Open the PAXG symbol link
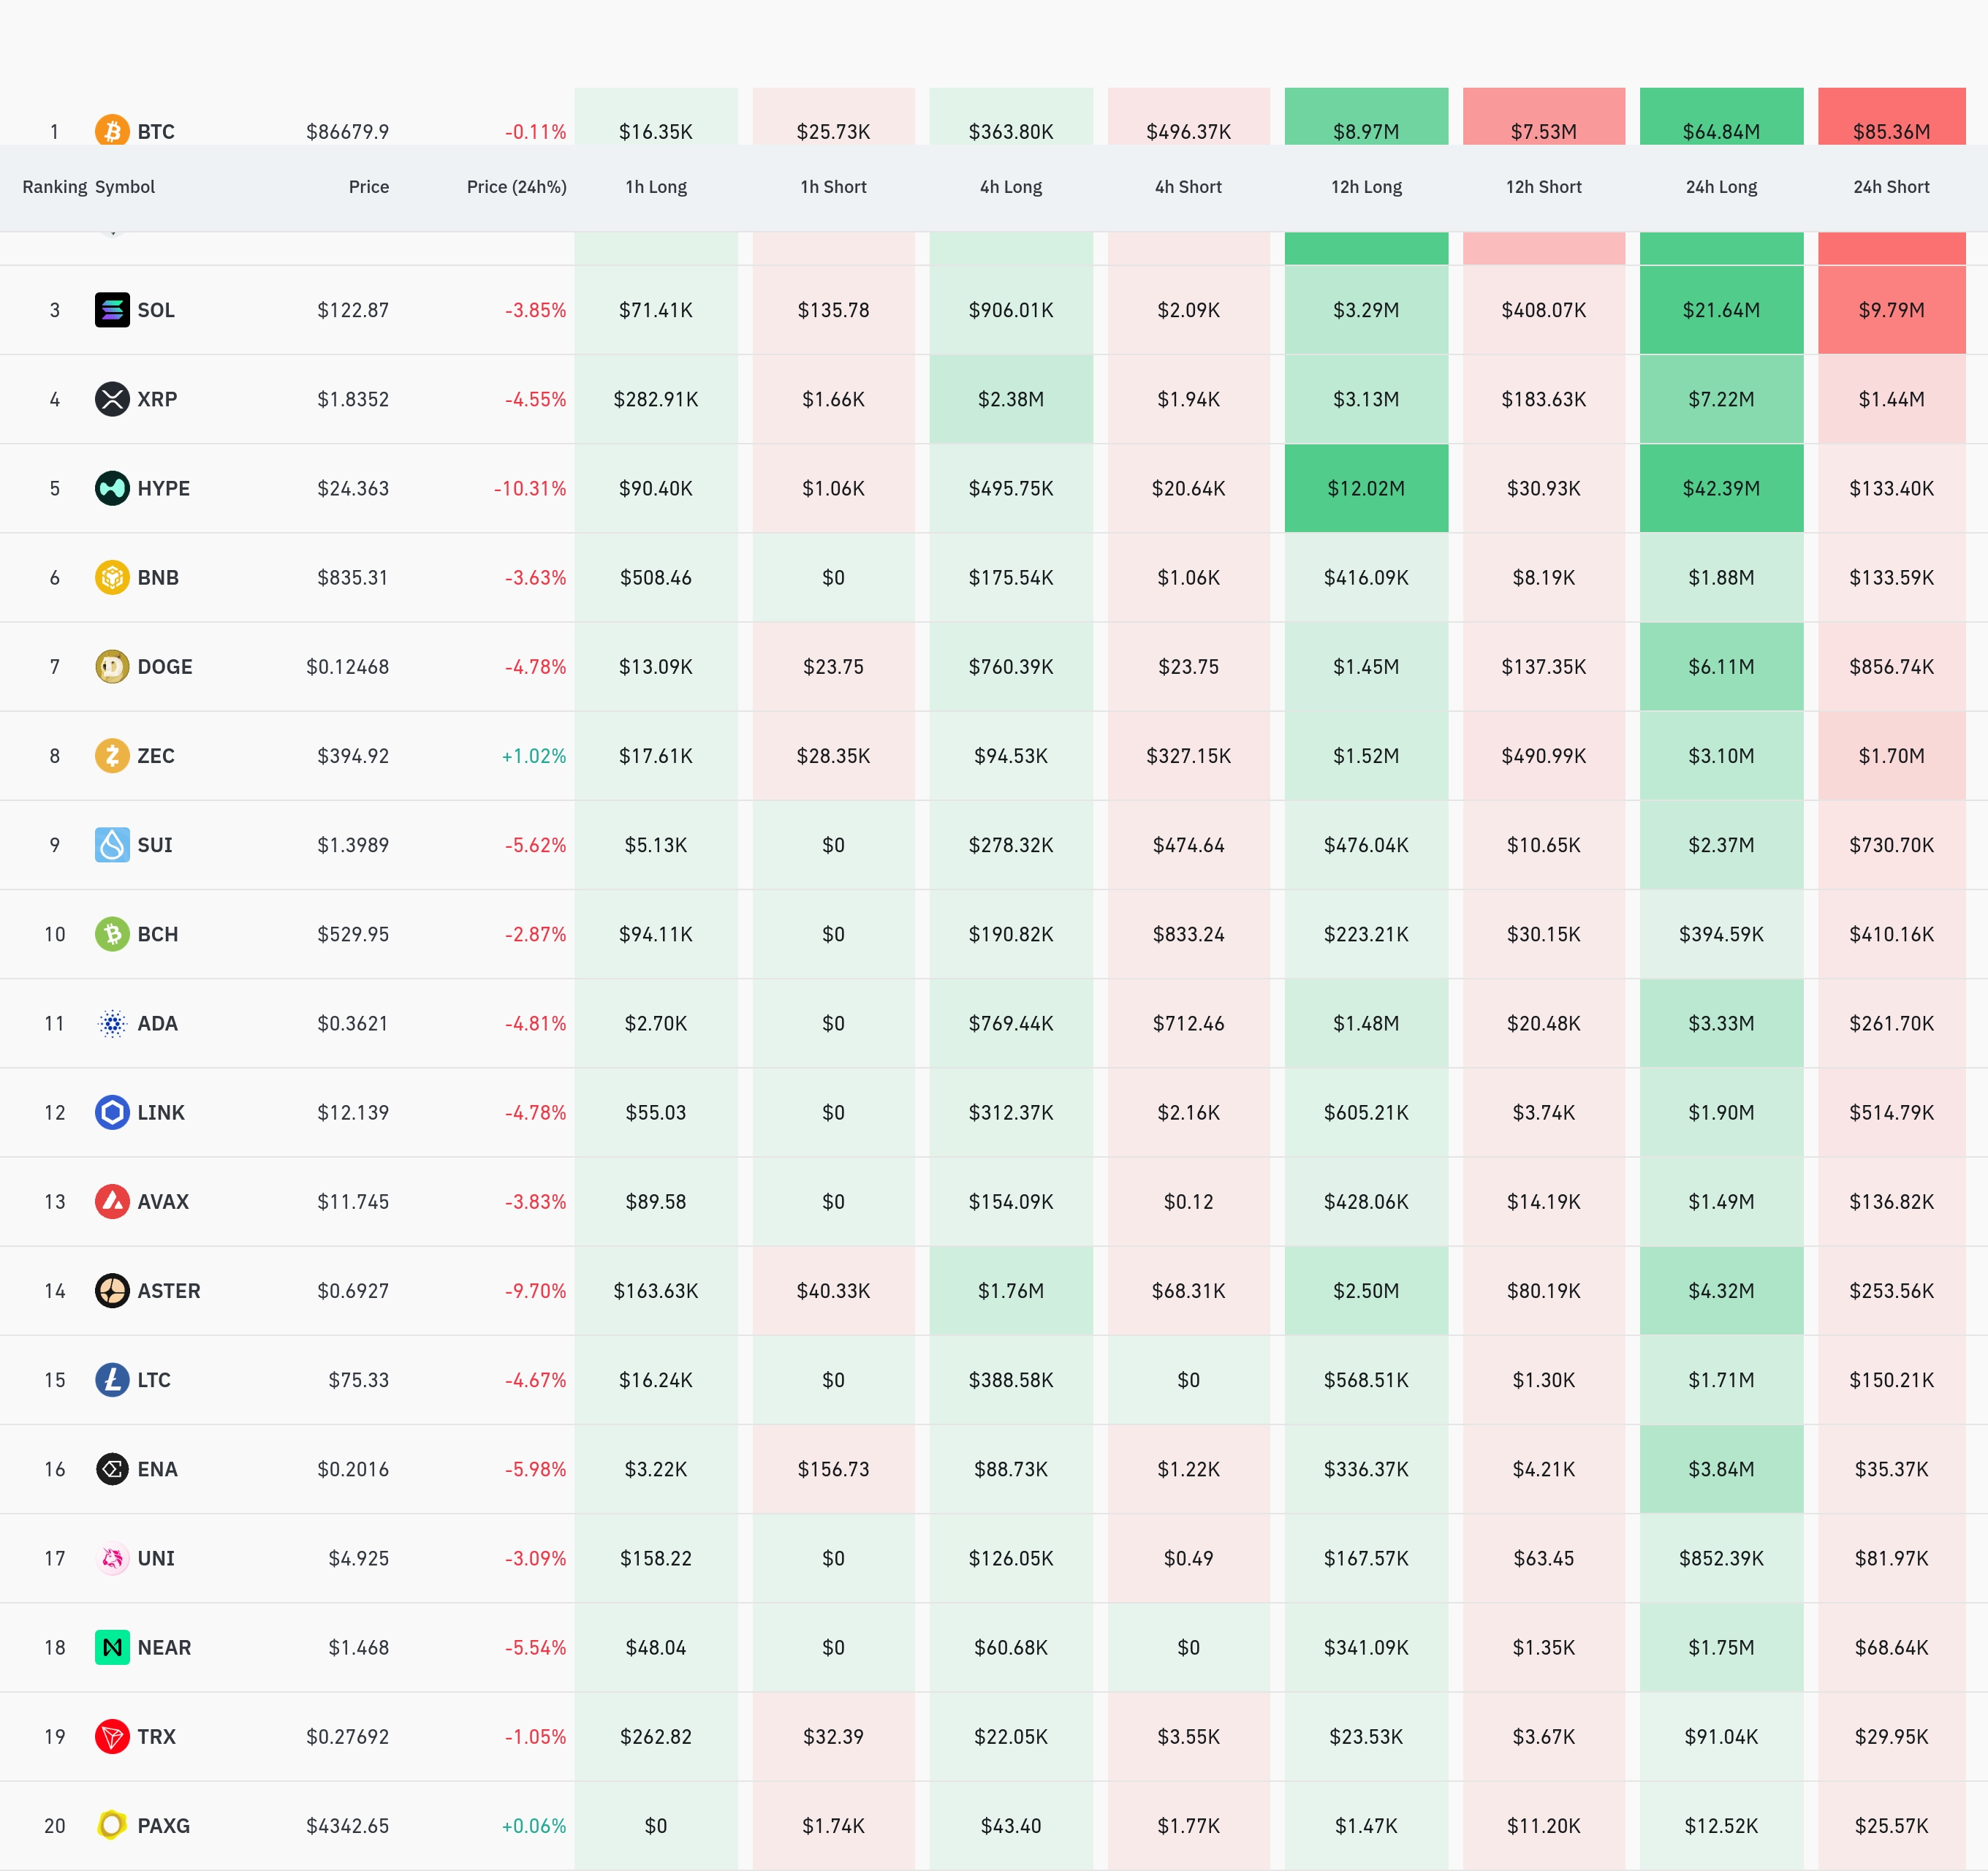The width and height of the screenshot is (1988, 1871). (163, 1825)
